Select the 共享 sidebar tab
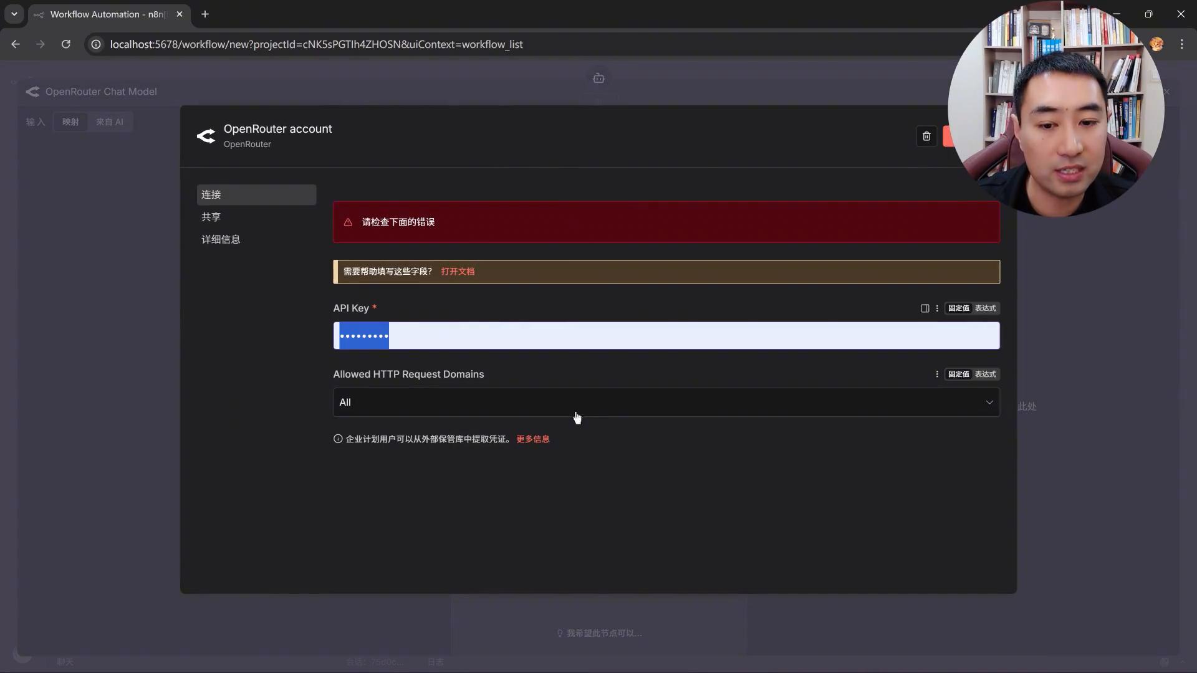The height and width of the screenshot is (673, 1197). (x=211, y=217)
